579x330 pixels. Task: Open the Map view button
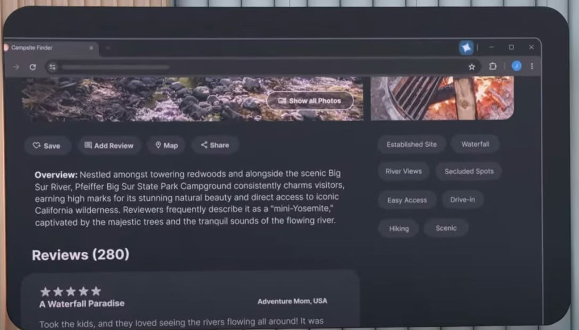point(166,145)
